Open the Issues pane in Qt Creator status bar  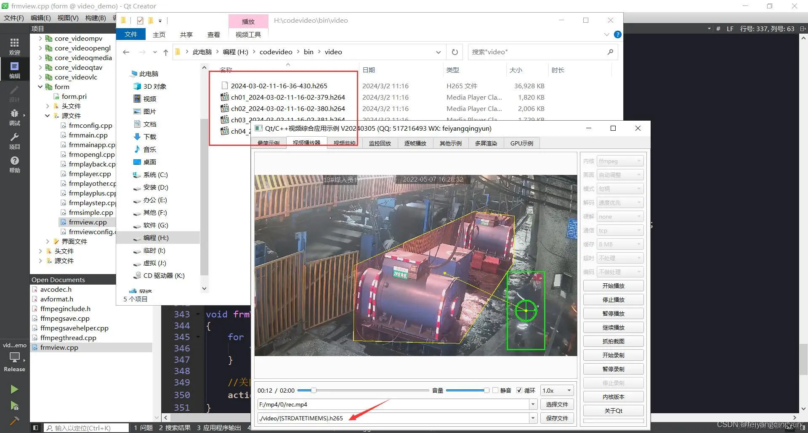143,428
